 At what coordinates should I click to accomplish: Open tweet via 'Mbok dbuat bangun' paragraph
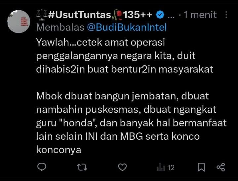coord(131,123)
